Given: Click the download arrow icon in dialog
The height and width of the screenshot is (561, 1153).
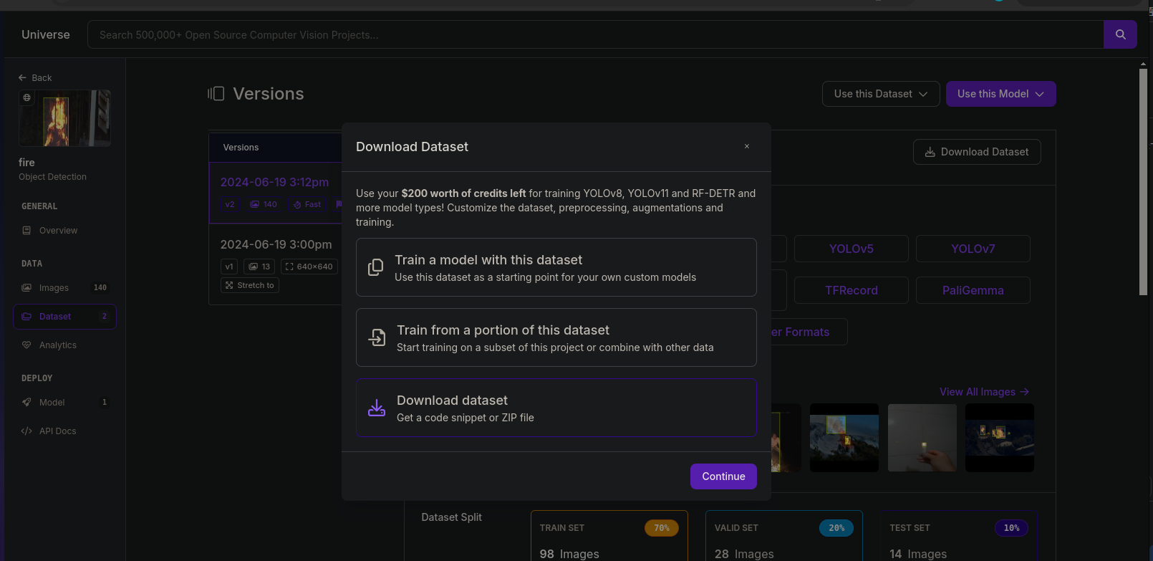Looking at the screenshot, I should [x=377, y=408].
